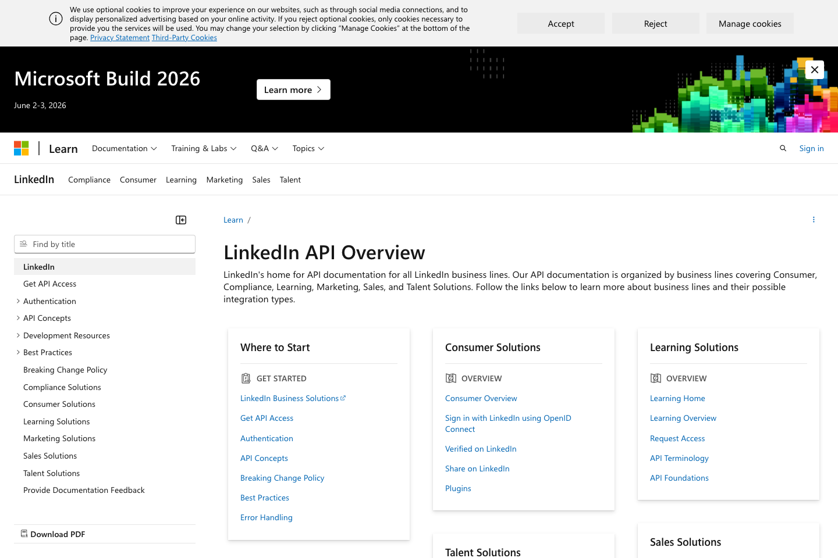Viewport: 838px width, 558px height.
Task: Open the page options kebab menu
Action: pyautogui.click(x=814, y=219)
